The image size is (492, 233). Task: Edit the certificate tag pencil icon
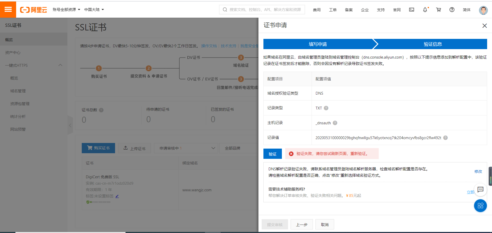point(117,196)
